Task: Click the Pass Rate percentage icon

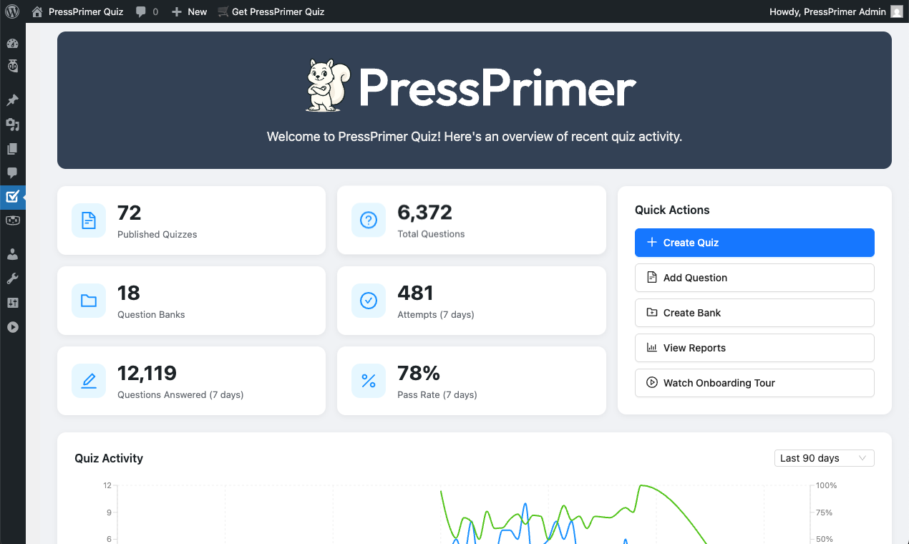Action: [x=369, y=380]
